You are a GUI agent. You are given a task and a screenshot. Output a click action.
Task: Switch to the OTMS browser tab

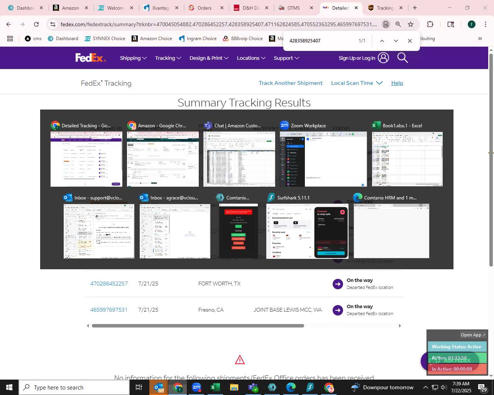click(296, 8)
